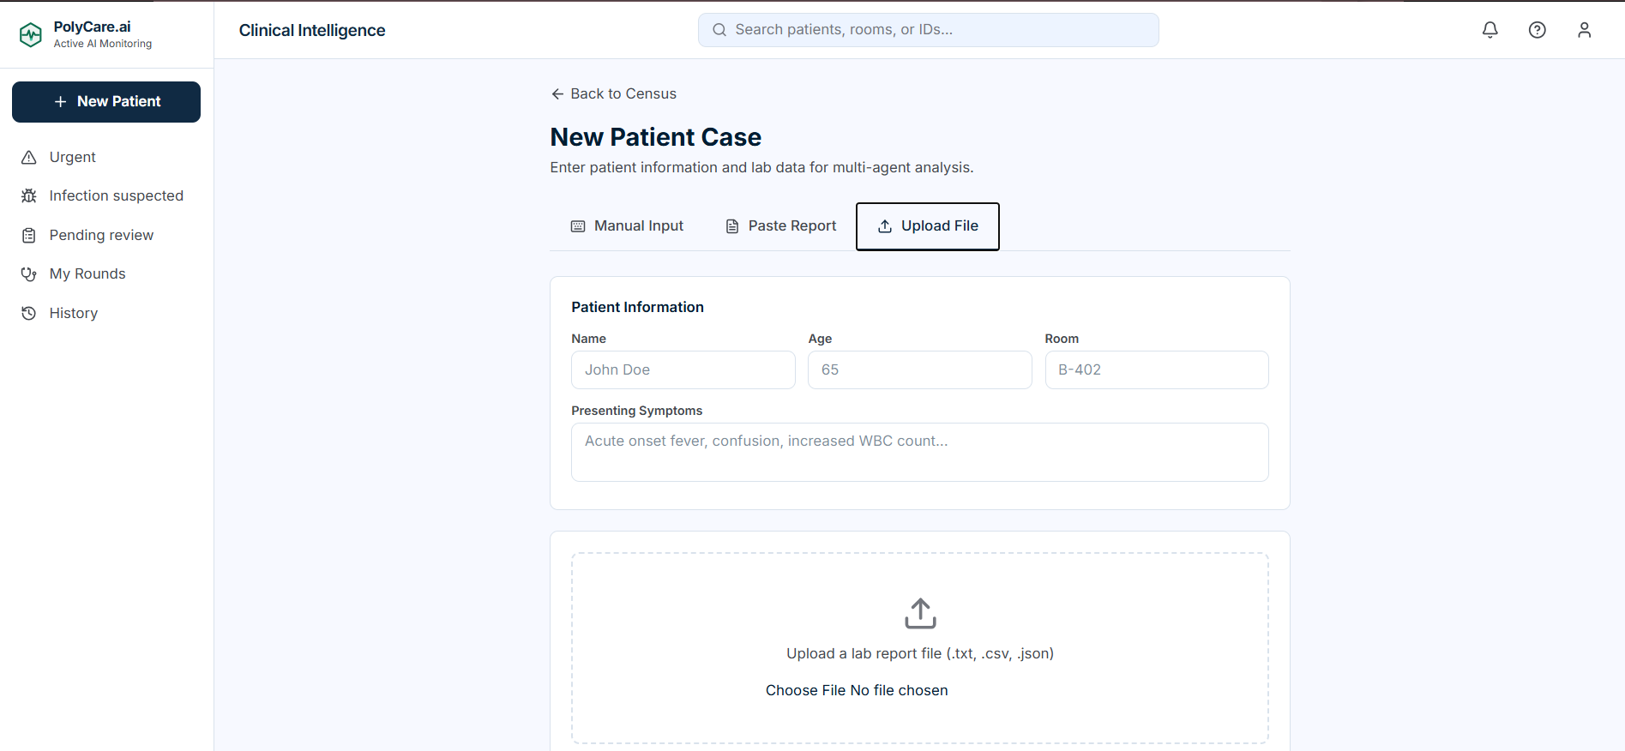Click the help question mark icon
This screenshot has width=1625, height=751.
pyautogui.click(x=1538, y=30)
